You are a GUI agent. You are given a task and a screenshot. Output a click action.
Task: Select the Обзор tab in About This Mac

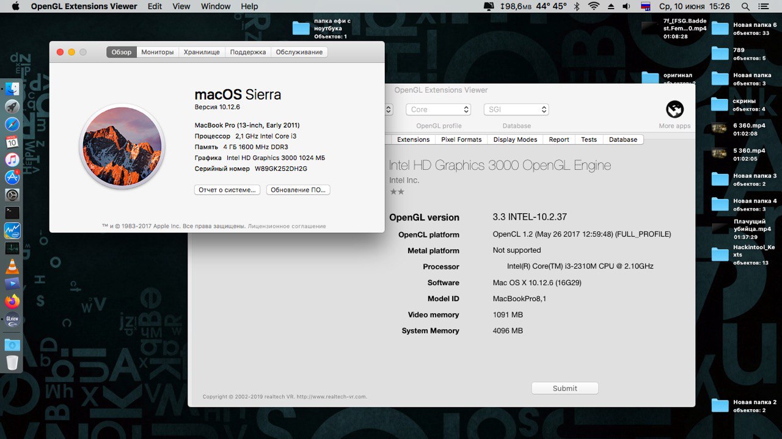click(x=122, y=52)
